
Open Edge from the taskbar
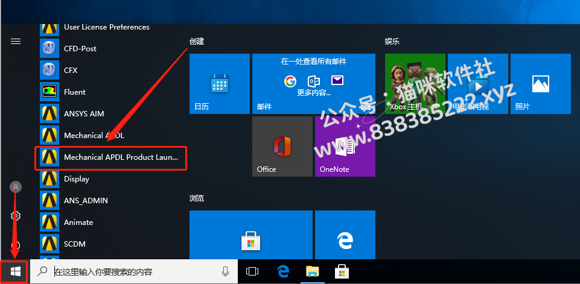coord(283,272)
